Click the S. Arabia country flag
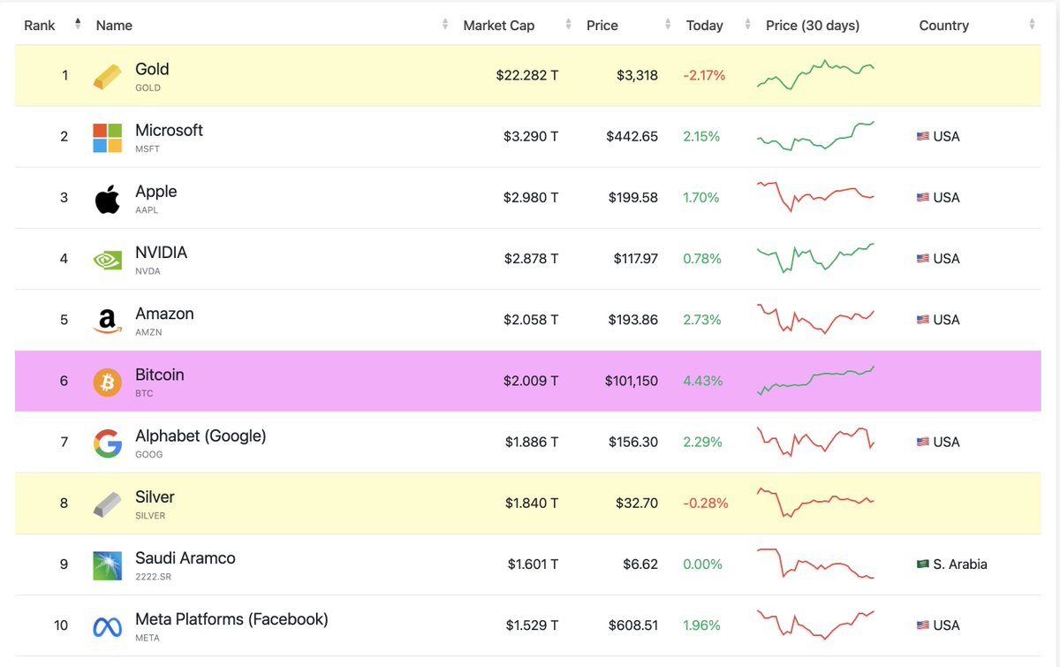The width and height of the screenshot is (1060, 667). (x=922, y=565)
